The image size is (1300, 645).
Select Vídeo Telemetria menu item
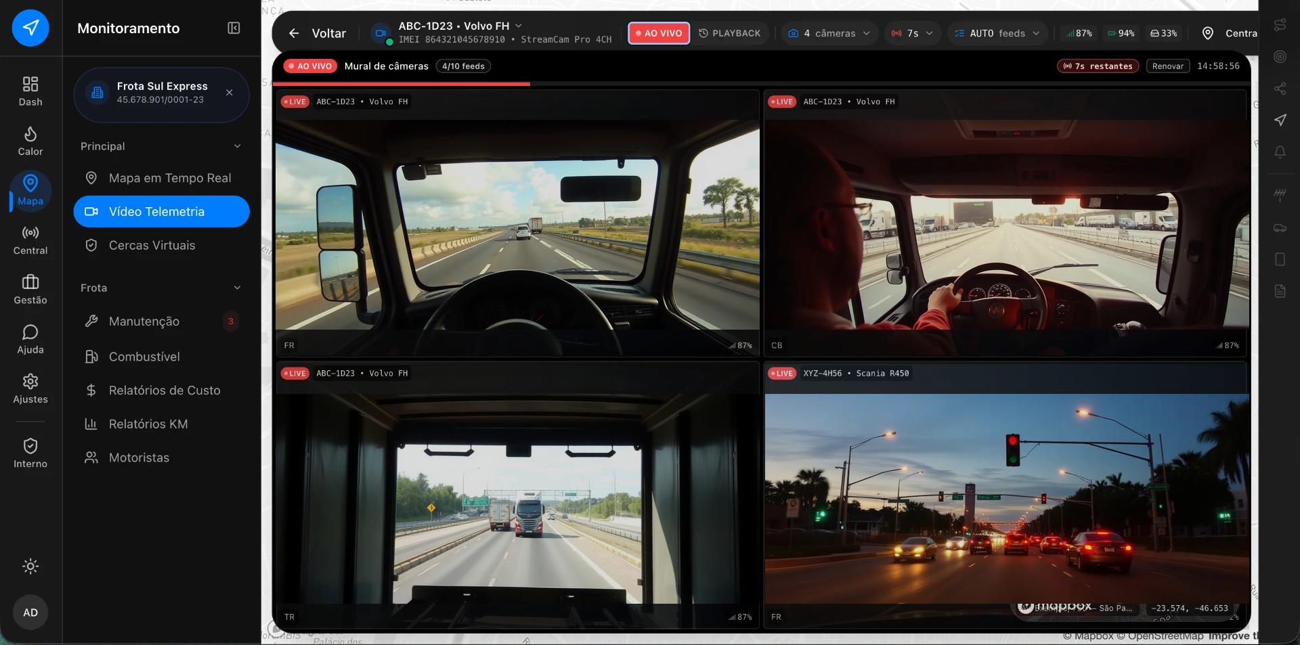[161, 212]
